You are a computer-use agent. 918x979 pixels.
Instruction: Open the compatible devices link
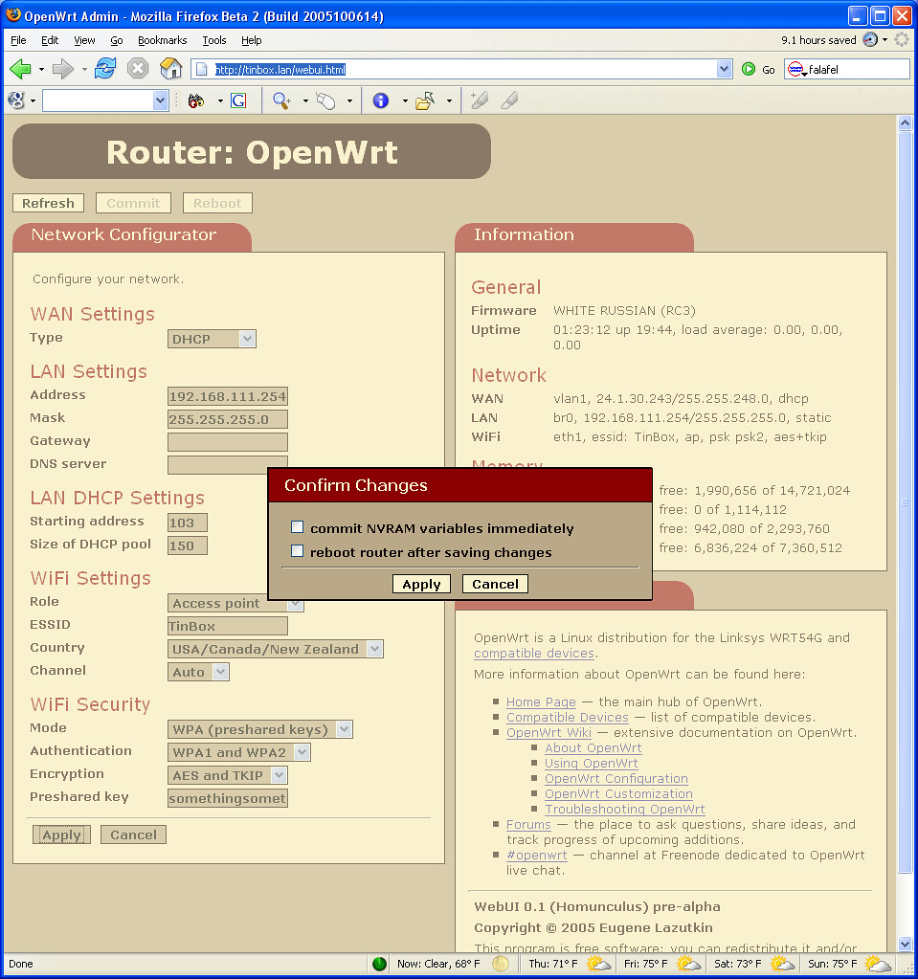534,653
